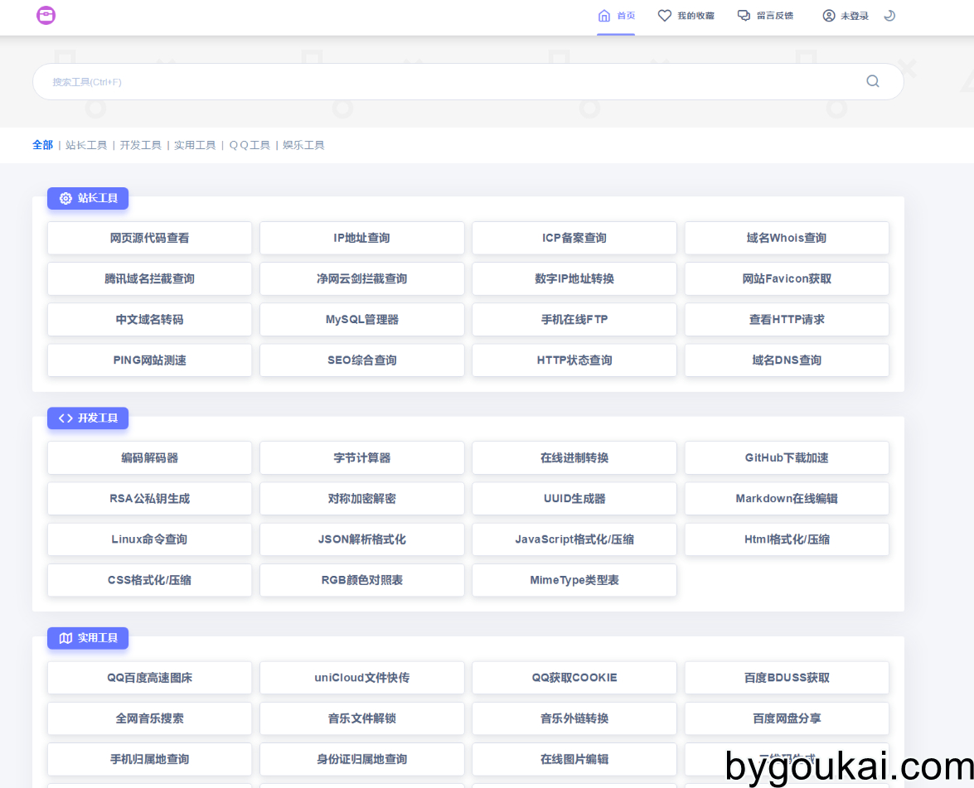Open PING网站测速 tool

tap(150, 360)
